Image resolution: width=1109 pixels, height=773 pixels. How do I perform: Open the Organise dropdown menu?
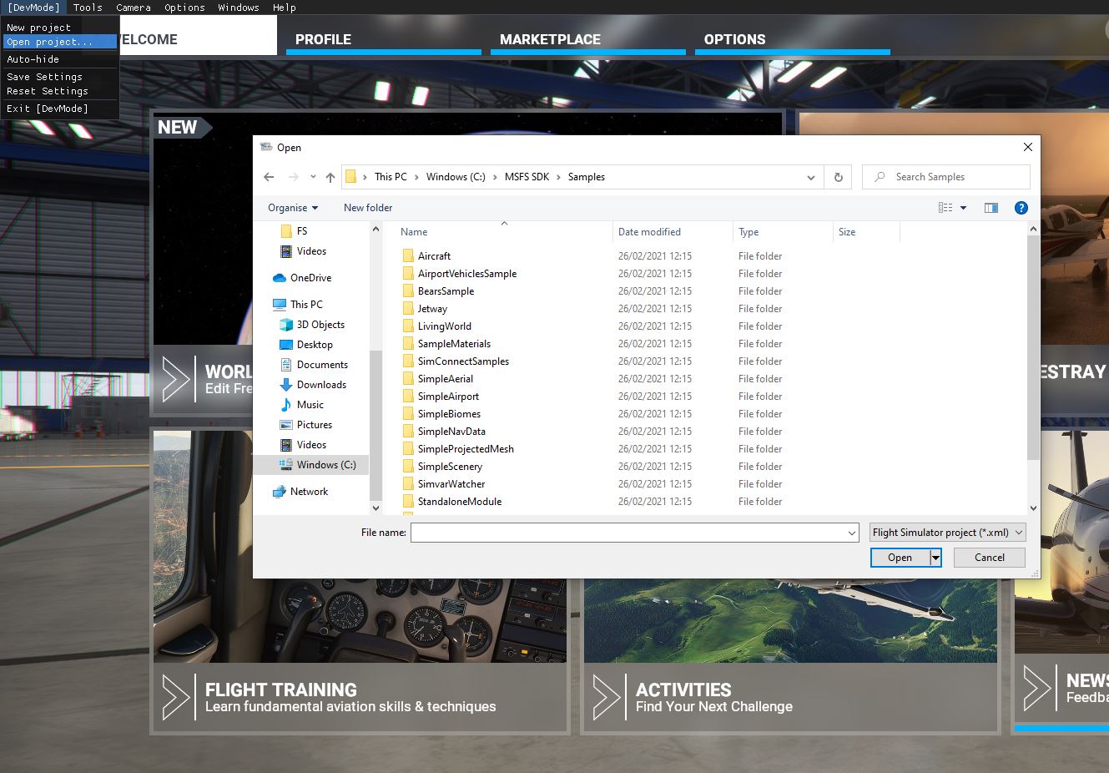[x=292, y=208]
